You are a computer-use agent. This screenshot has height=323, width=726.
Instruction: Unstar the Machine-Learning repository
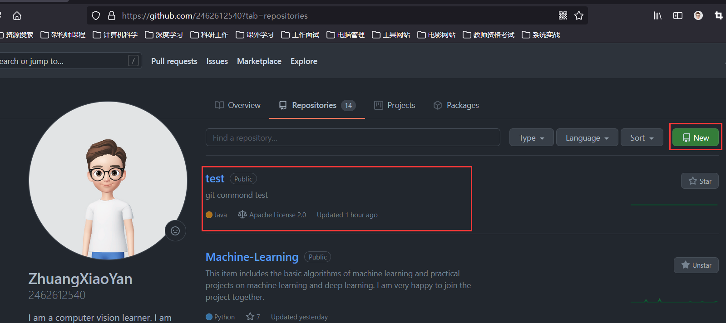tap(696, 265)
